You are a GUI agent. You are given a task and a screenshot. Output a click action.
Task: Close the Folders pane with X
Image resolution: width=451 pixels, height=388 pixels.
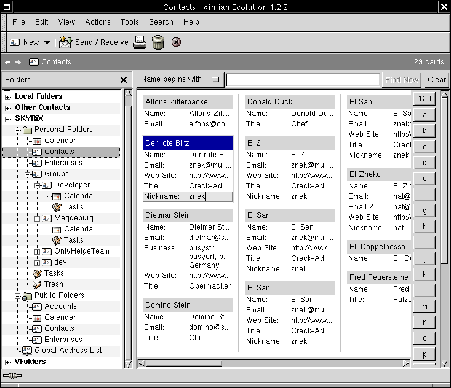coord(124,80)
